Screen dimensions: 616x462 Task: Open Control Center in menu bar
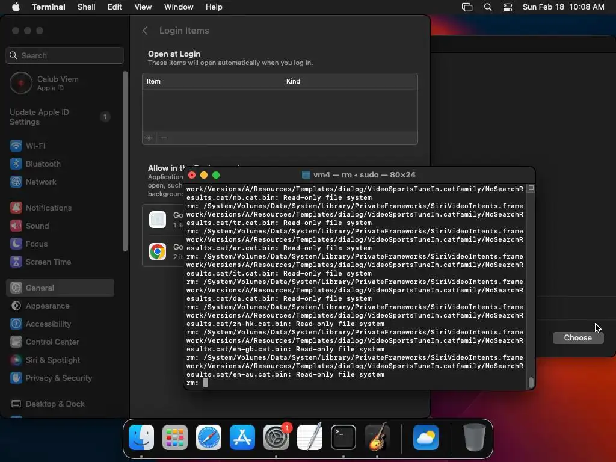click(x=508, y=7)
